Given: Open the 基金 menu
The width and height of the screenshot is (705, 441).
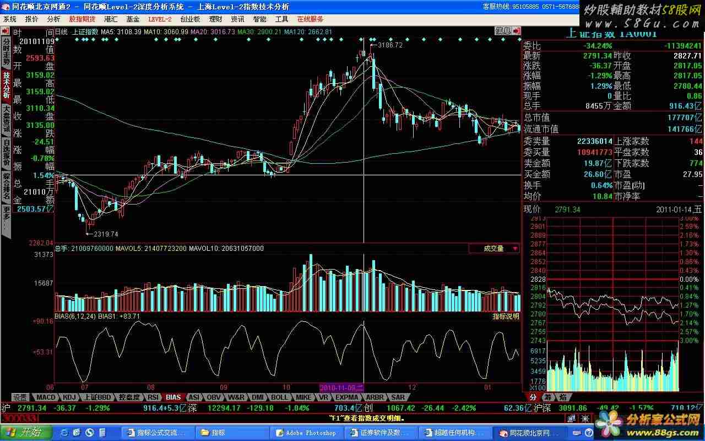Looking at the screenshot, I should pos(133,19).
